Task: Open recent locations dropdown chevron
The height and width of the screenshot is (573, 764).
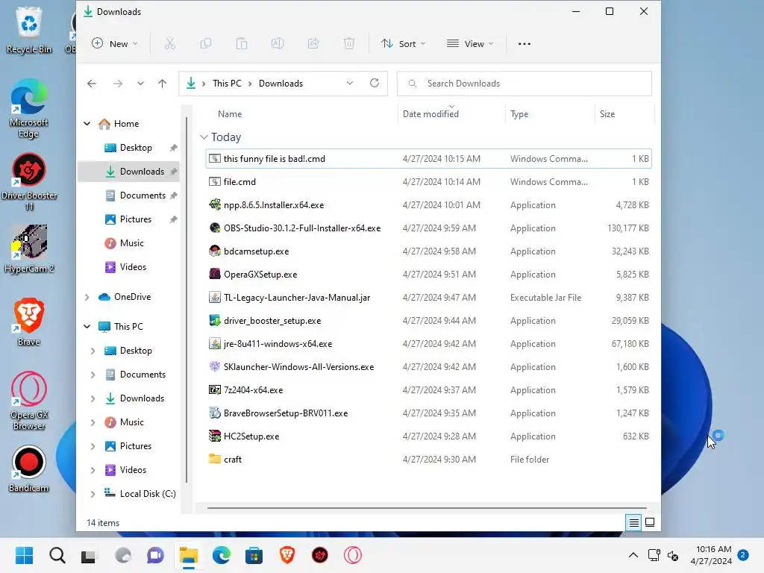Action: tap(140, 84)
